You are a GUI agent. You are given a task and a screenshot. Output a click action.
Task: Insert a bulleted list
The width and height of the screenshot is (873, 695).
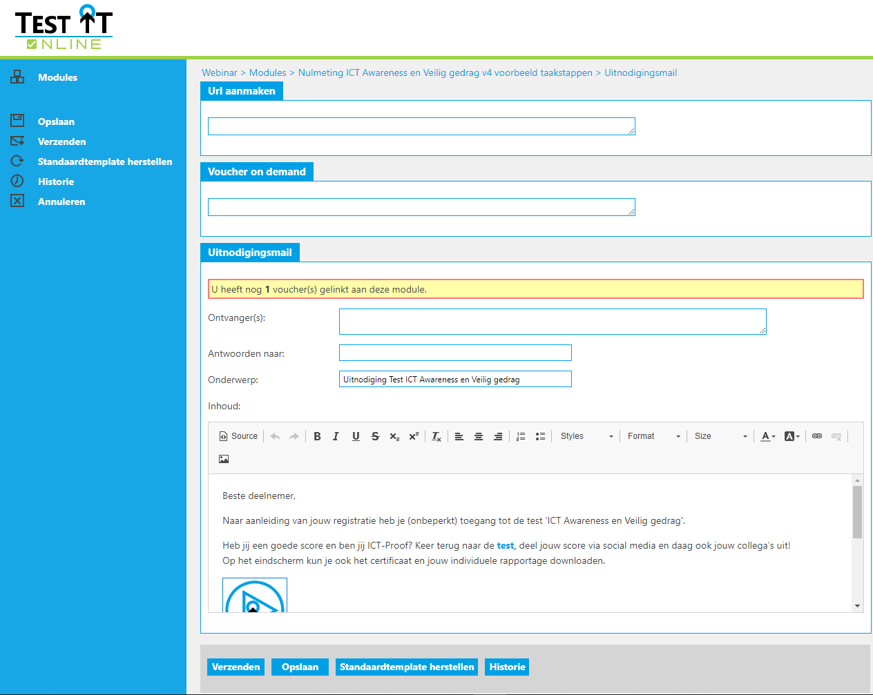point(540,436)
